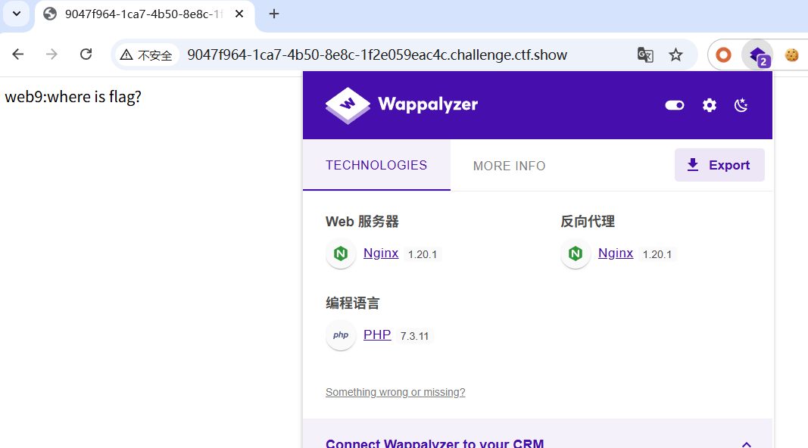Image resolution: width=808 pixels, height=448 pixels.
Task: Click the orange circle extension icon
Action: [723, 54]
